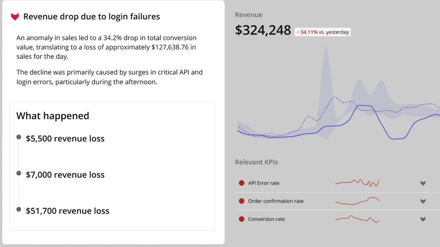
Task: Open the $51,700 revenue loss event
Action: [x=68, y=211]
